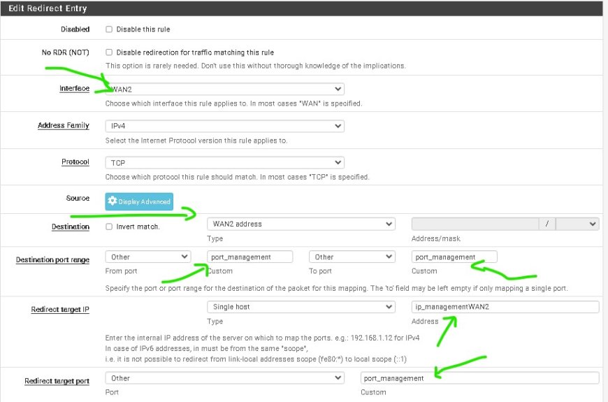
Task: Click the To port custom port_management field
Action: 454,257
